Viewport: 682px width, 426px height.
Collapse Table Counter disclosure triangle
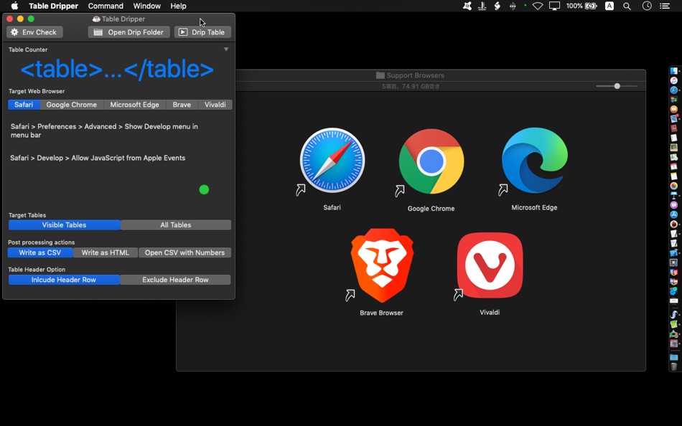point(226,49)
